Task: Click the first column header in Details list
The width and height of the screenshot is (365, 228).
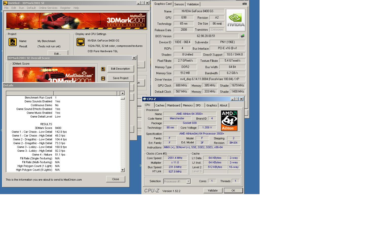Action: point(30,93)
